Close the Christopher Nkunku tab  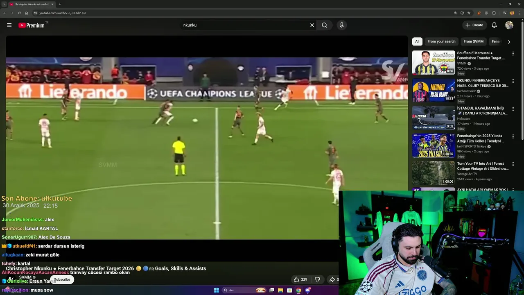click(x=52, y=4)
